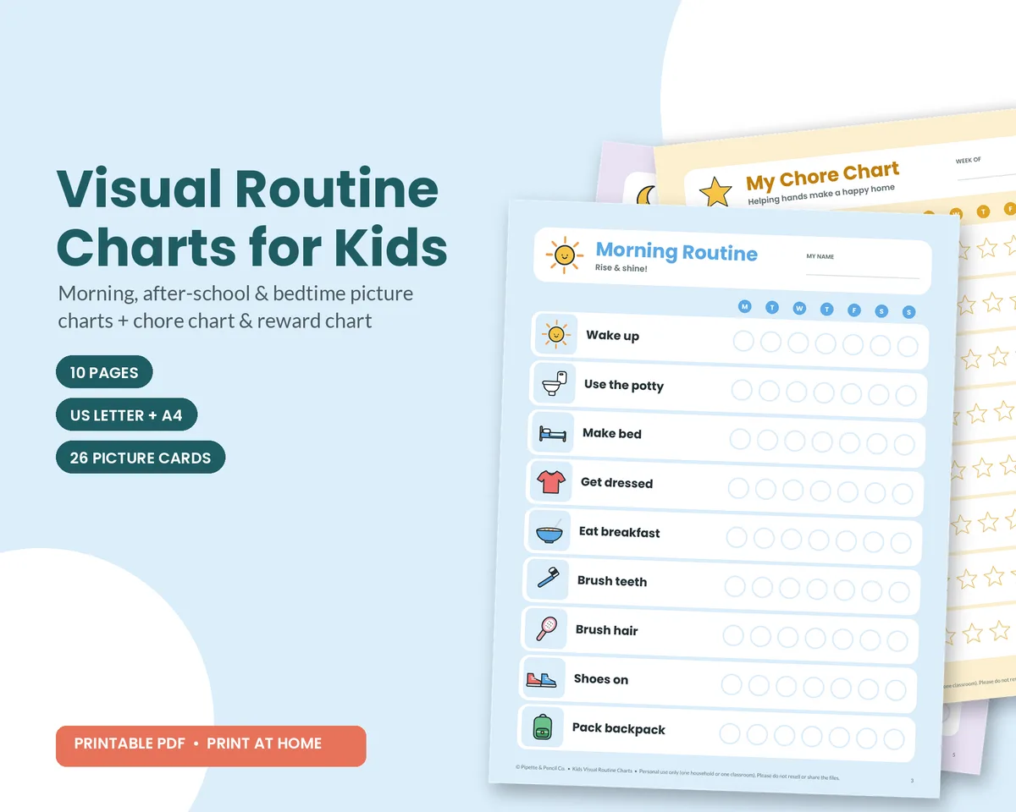Select the toothbrush icon for Brush teeth
The image size is (1016, 812).
[547, 579]
